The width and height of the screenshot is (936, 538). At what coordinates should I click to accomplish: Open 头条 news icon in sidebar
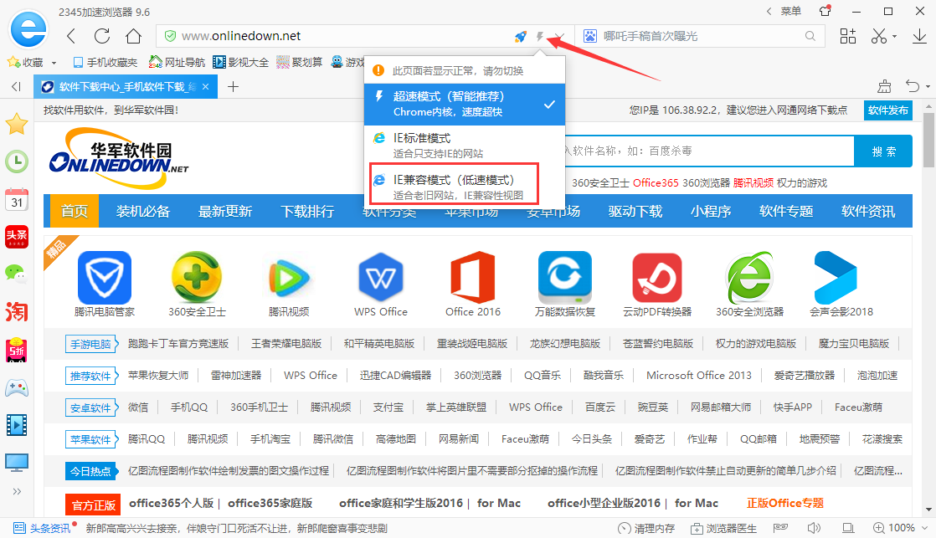pos(17,236)
